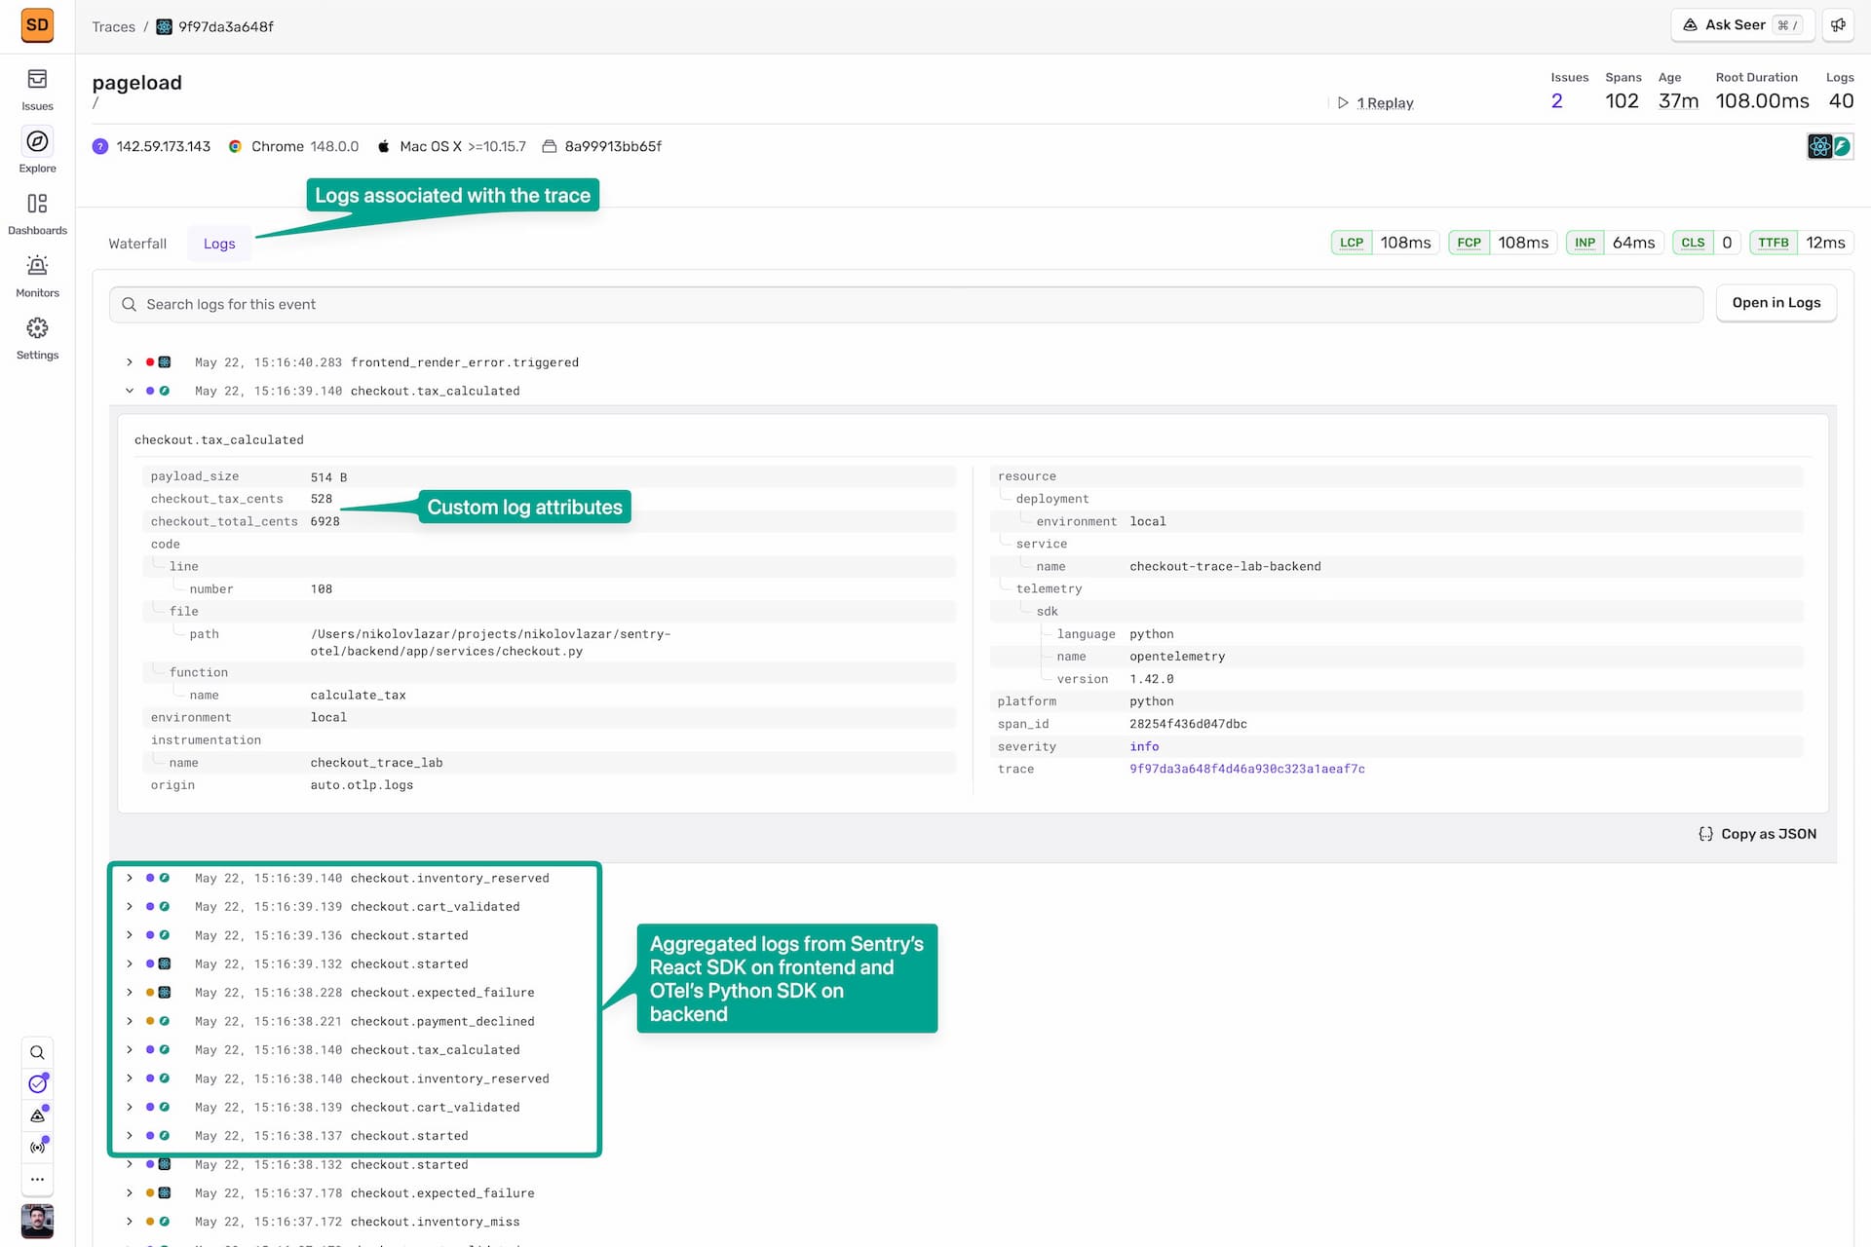1871x1247 pixels.
Task: Click the sidebar checkmark circle icon
Action: (37, 1084)
